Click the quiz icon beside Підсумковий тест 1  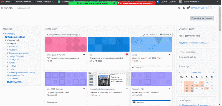(x=180, y=105)
